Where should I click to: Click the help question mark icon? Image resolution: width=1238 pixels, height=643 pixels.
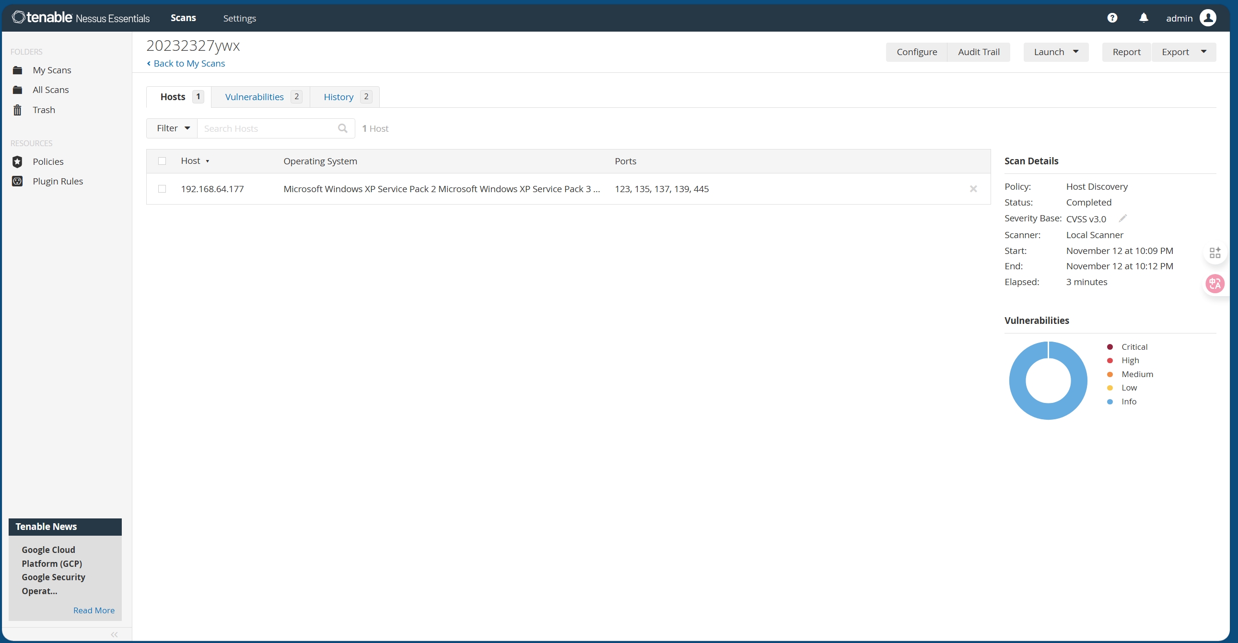[1112, 18]
